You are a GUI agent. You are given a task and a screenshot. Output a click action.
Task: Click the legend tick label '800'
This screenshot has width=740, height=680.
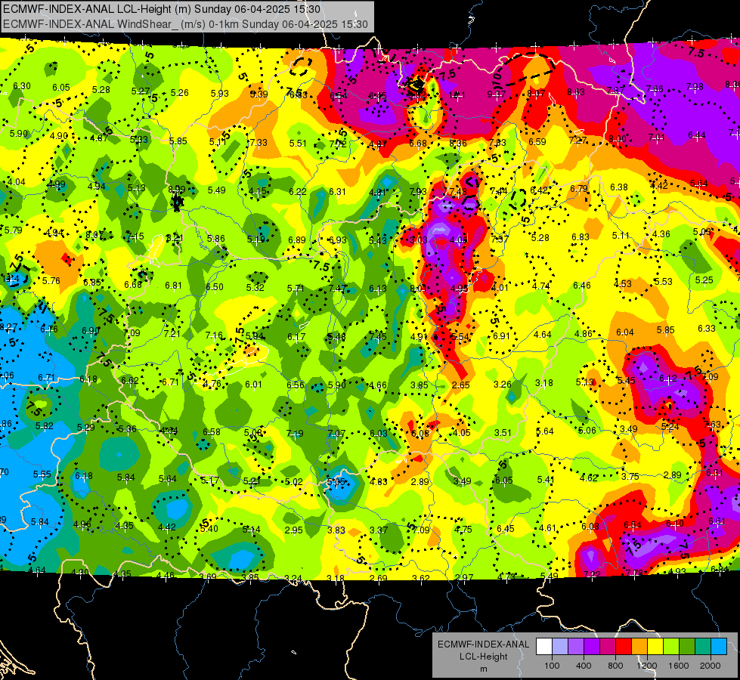615,666
